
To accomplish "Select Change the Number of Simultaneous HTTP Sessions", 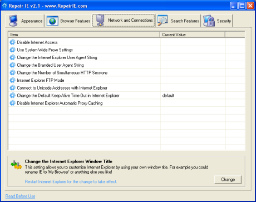I will (x=127, y=73).
